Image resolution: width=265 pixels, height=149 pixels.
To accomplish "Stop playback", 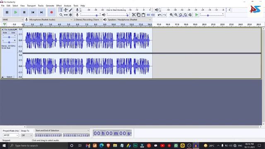I will 24,12.
